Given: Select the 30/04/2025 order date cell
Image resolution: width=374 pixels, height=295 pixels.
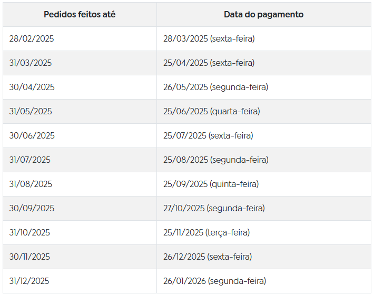Looking at the screenshot, I should point(80,87).
